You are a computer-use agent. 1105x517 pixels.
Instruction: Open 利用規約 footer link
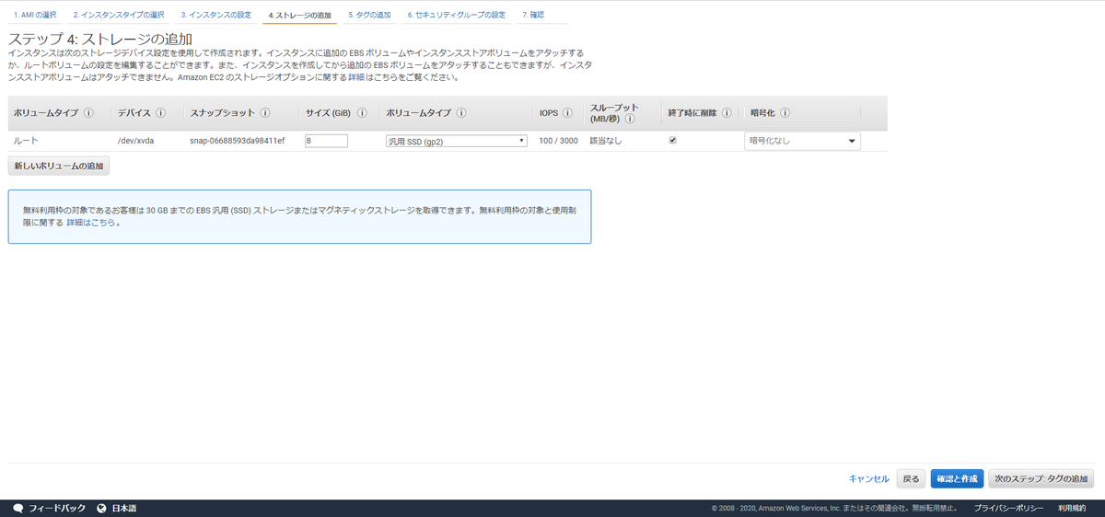click(x=1072, y=508)
